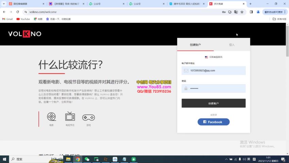
Task: Open a new tab with plus button
Action: click(250, 4)
